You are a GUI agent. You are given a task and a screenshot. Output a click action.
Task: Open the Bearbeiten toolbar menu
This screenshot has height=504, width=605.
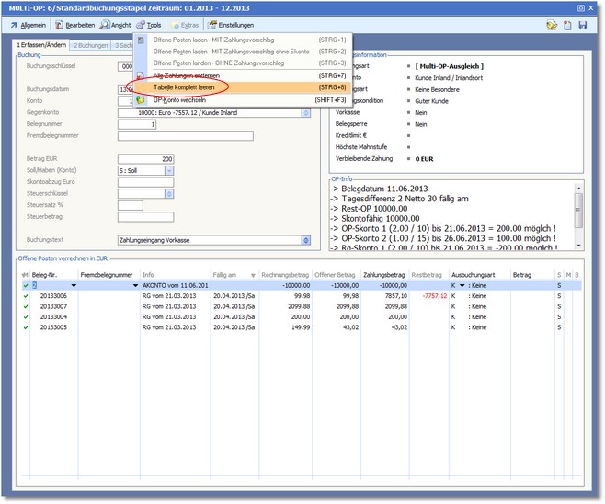[x=74, y=25]
